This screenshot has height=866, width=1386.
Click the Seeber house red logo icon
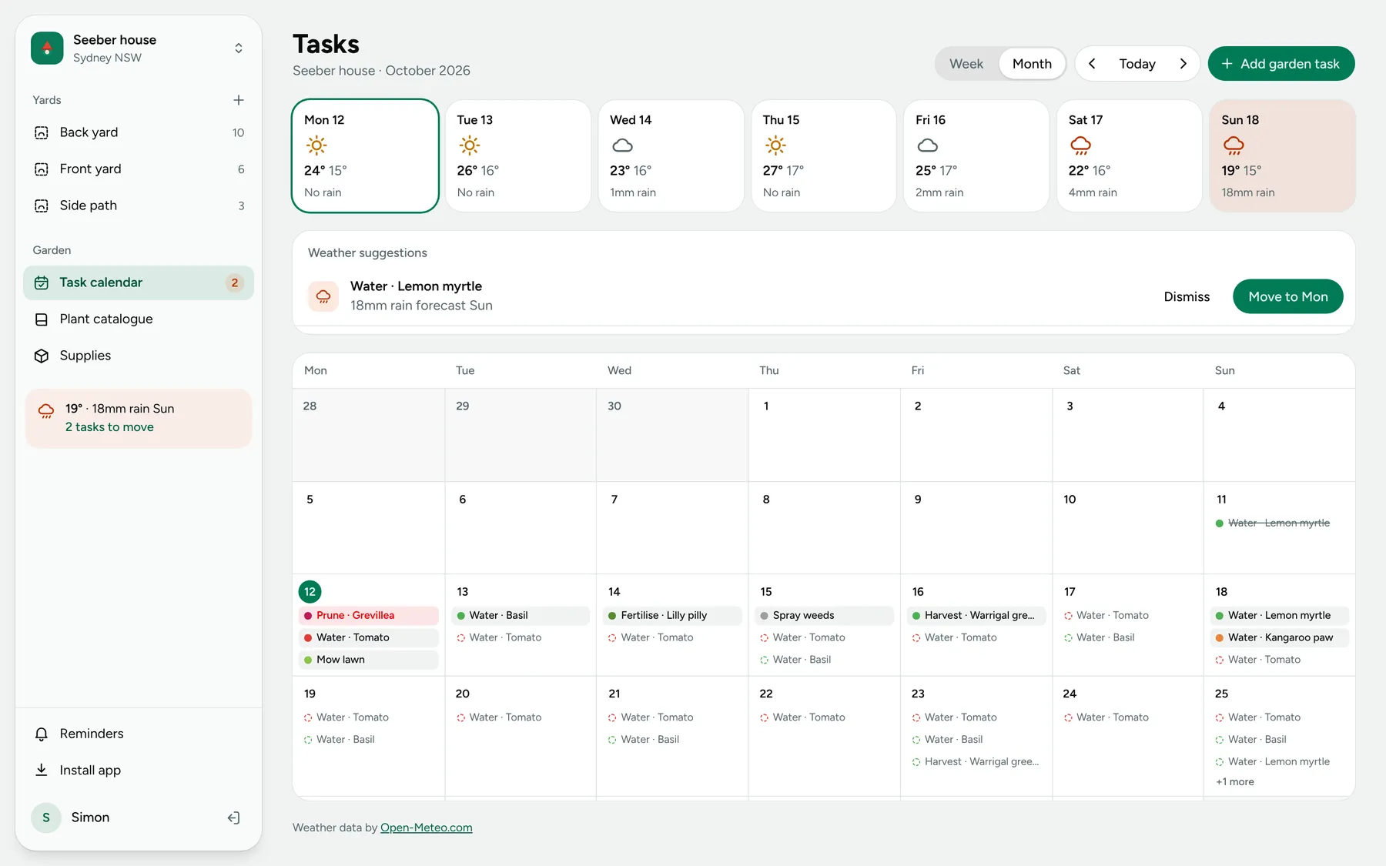pyautogui.click(x=47, y=48)
